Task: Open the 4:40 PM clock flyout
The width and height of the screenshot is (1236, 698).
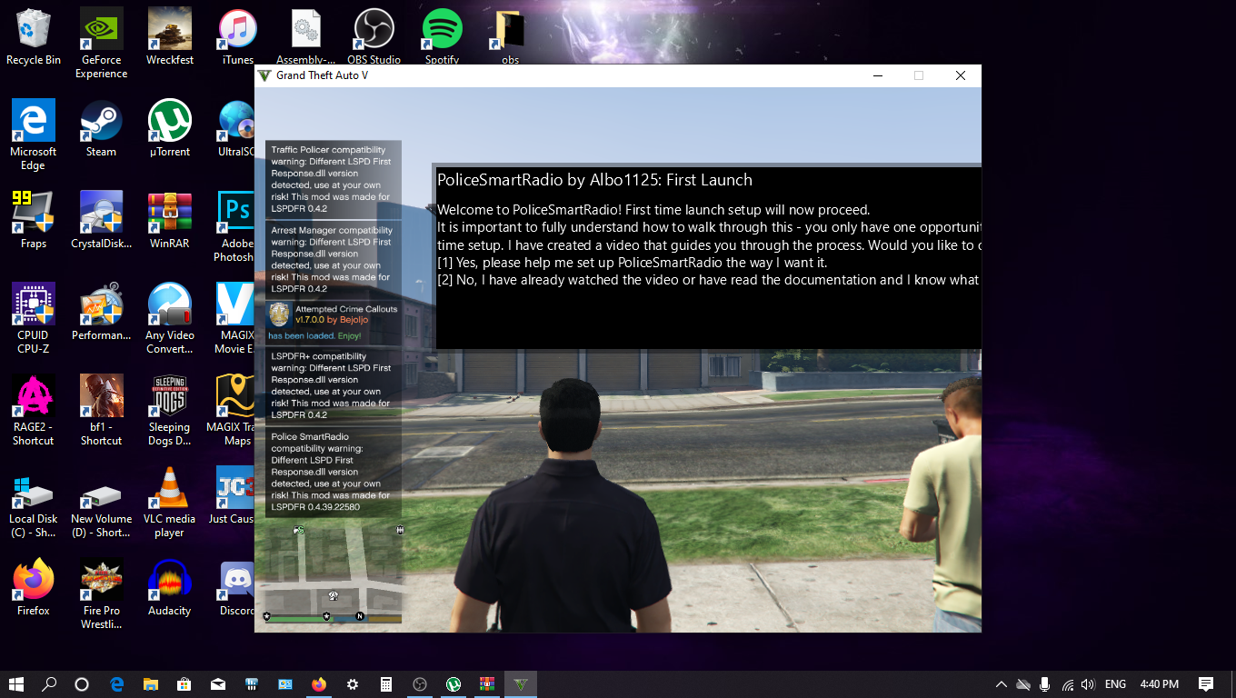Action: point(1159,684)
